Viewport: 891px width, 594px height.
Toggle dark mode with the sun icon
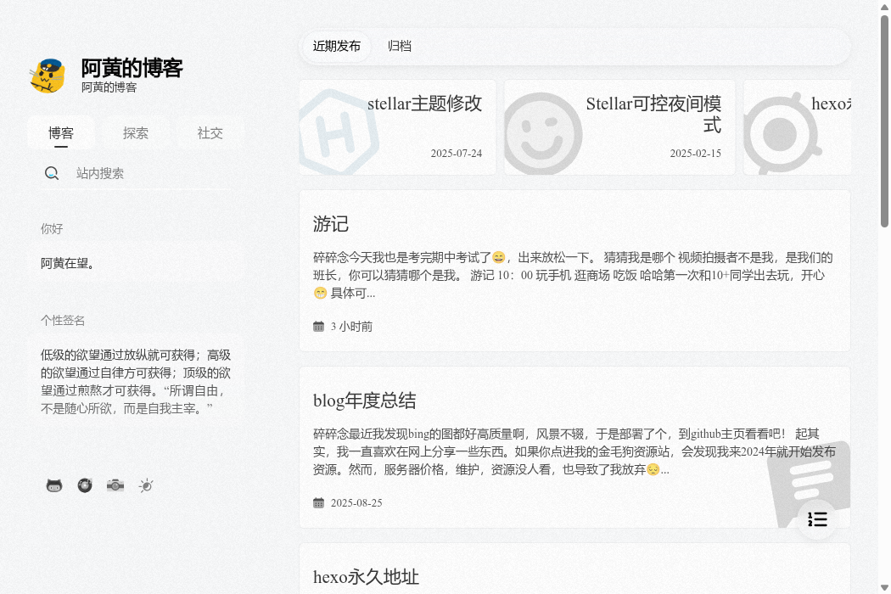click(x=146, y=485)
